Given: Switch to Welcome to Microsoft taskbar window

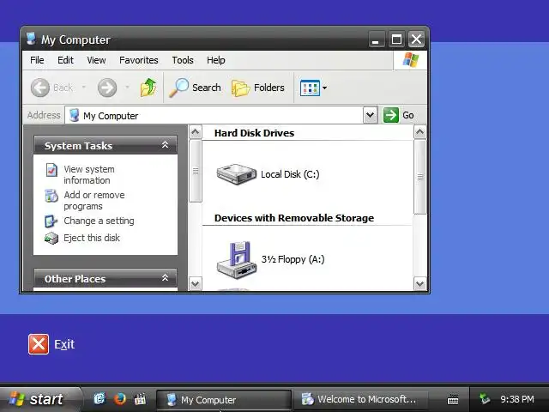Looking at the screenshot, I should pos(360,399).
